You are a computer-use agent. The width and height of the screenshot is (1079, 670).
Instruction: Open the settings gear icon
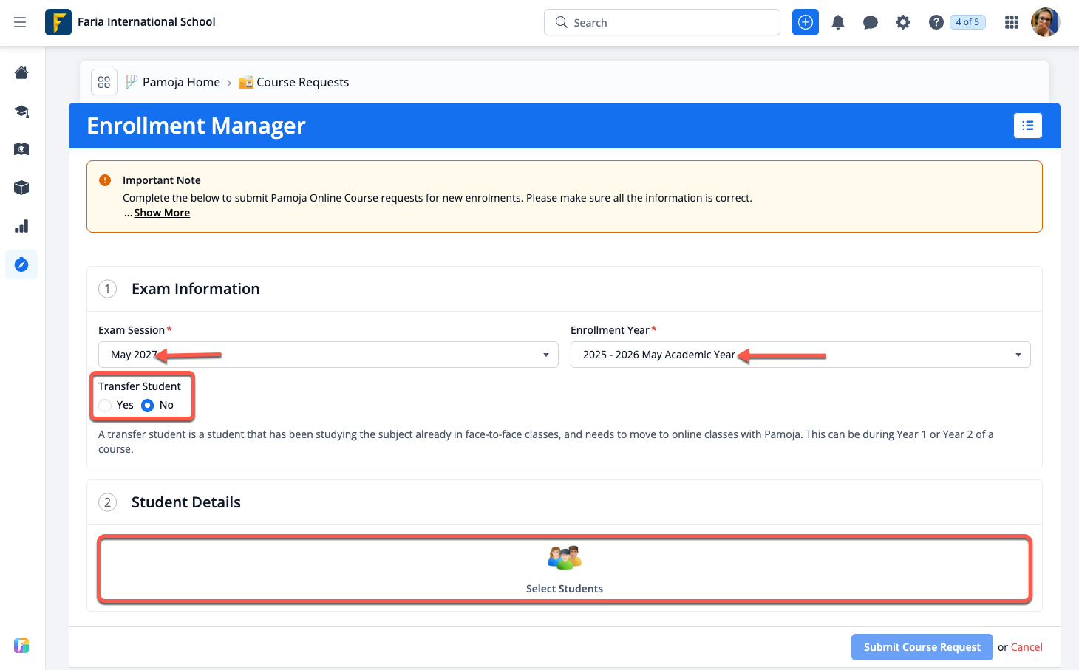click(x=902, y=22)
